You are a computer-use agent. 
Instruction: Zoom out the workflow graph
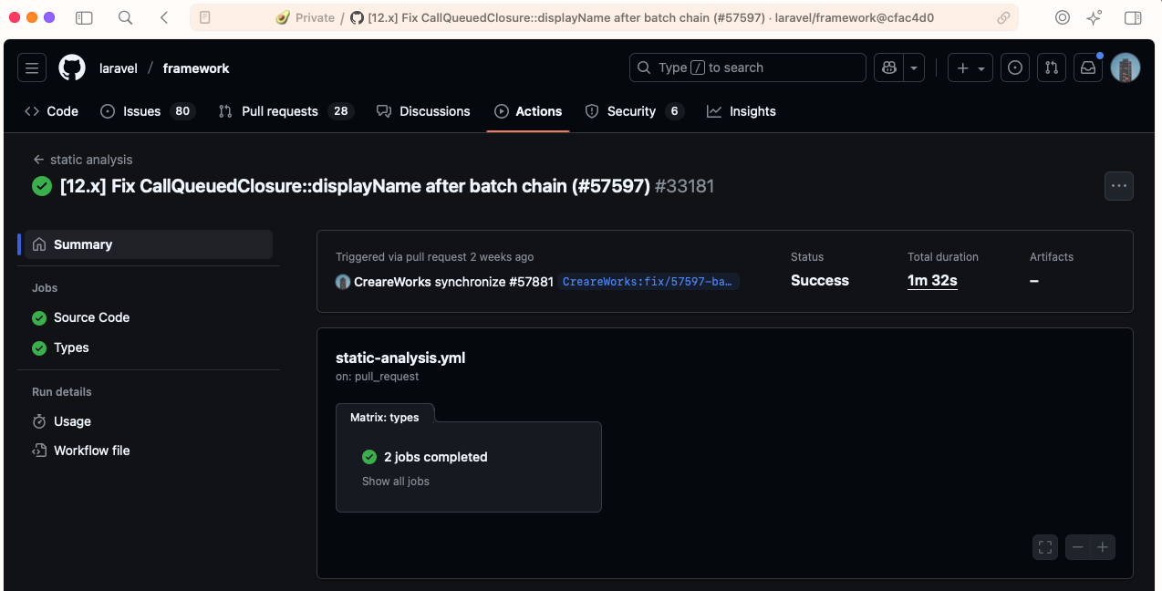click(x=1078, y=547)
